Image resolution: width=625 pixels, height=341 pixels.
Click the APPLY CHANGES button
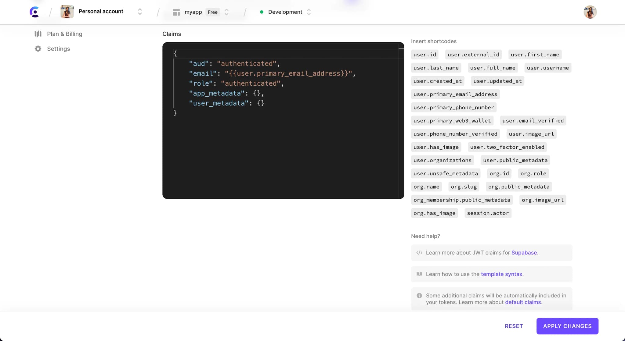567,326
